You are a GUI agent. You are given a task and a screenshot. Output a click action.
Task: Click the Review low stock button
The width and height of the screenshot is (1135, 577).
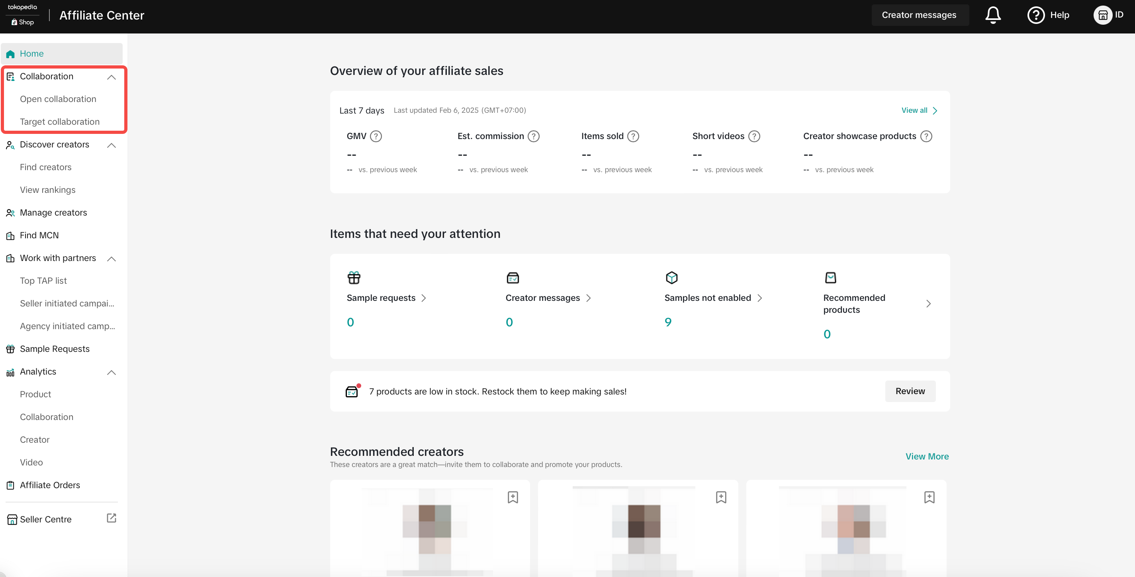[910, 391]
